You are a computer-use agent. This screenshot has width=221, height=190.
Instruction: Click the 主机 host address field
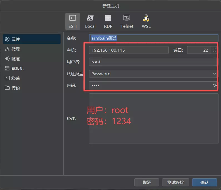tap(129, 50)
